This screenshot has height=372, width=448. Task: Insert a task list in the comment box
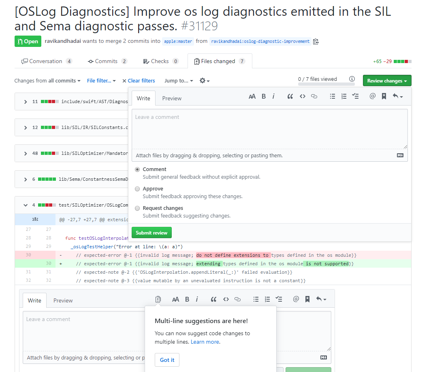click(x=356, y=96)
